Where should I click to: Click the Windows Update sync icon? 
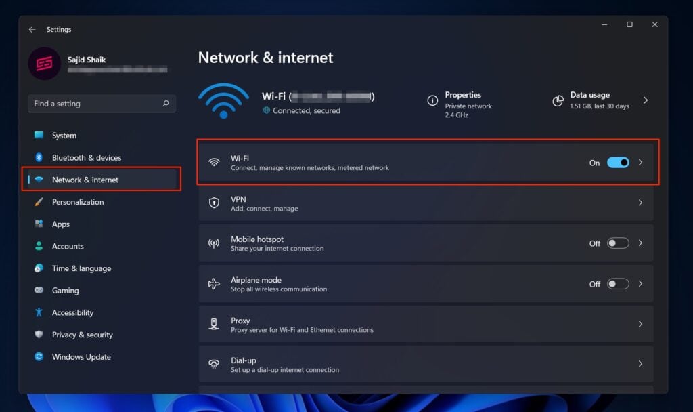pyautogui.click(x=39, y=357)
